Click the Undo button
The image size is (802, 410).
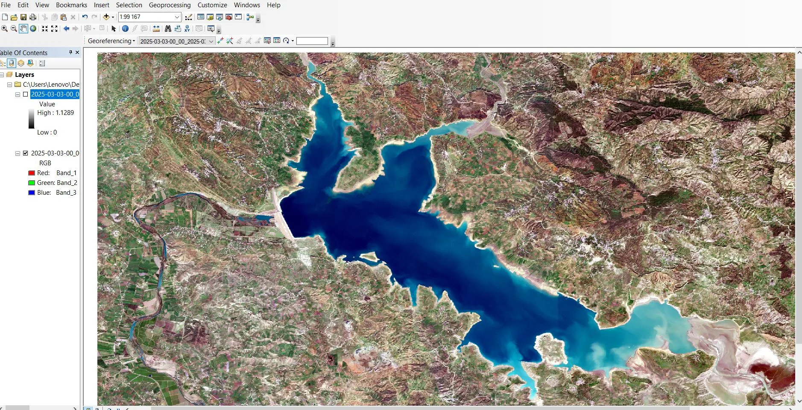85,17
